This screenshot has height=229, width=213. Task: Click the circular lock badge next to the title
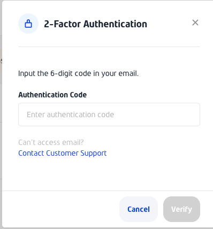tap(28, 24)
